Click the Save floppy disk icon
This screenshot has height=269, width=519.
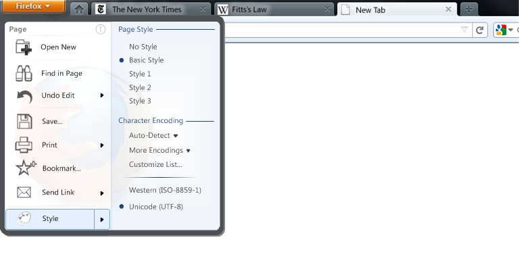(24, 122)
